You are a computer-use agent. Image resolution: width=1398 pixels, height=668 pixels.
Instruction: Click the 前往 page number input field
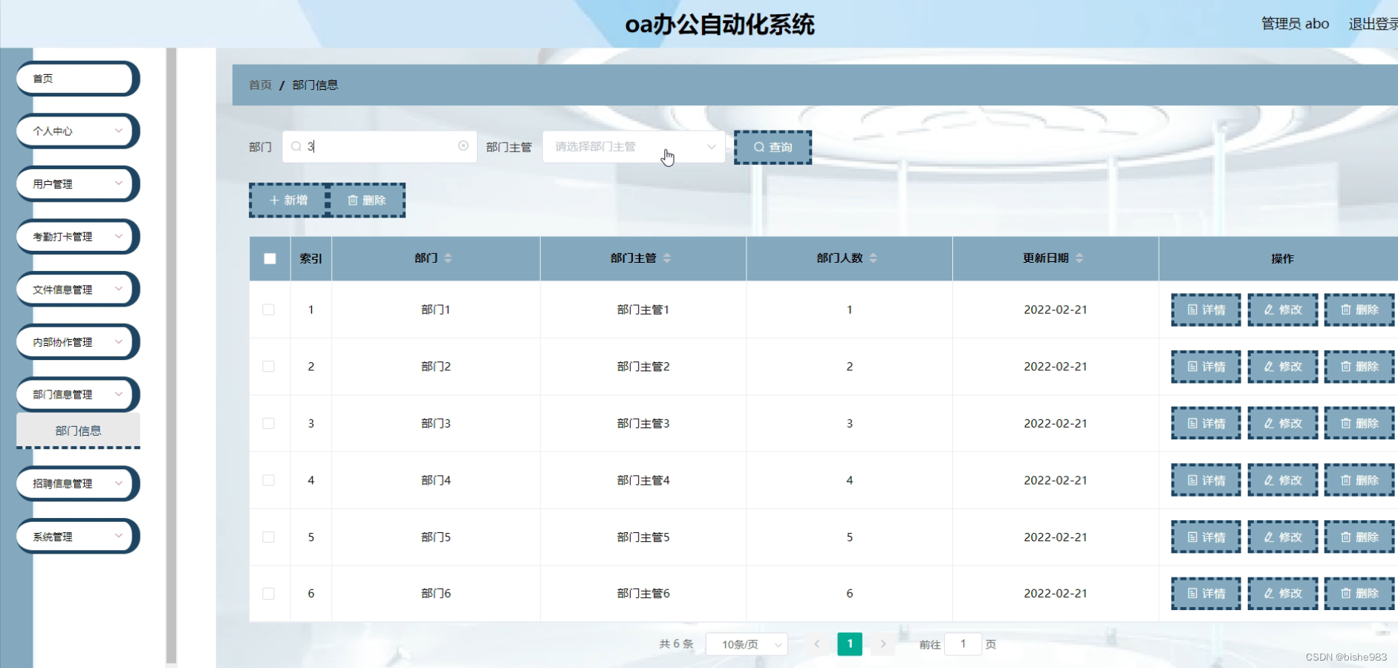964,644
